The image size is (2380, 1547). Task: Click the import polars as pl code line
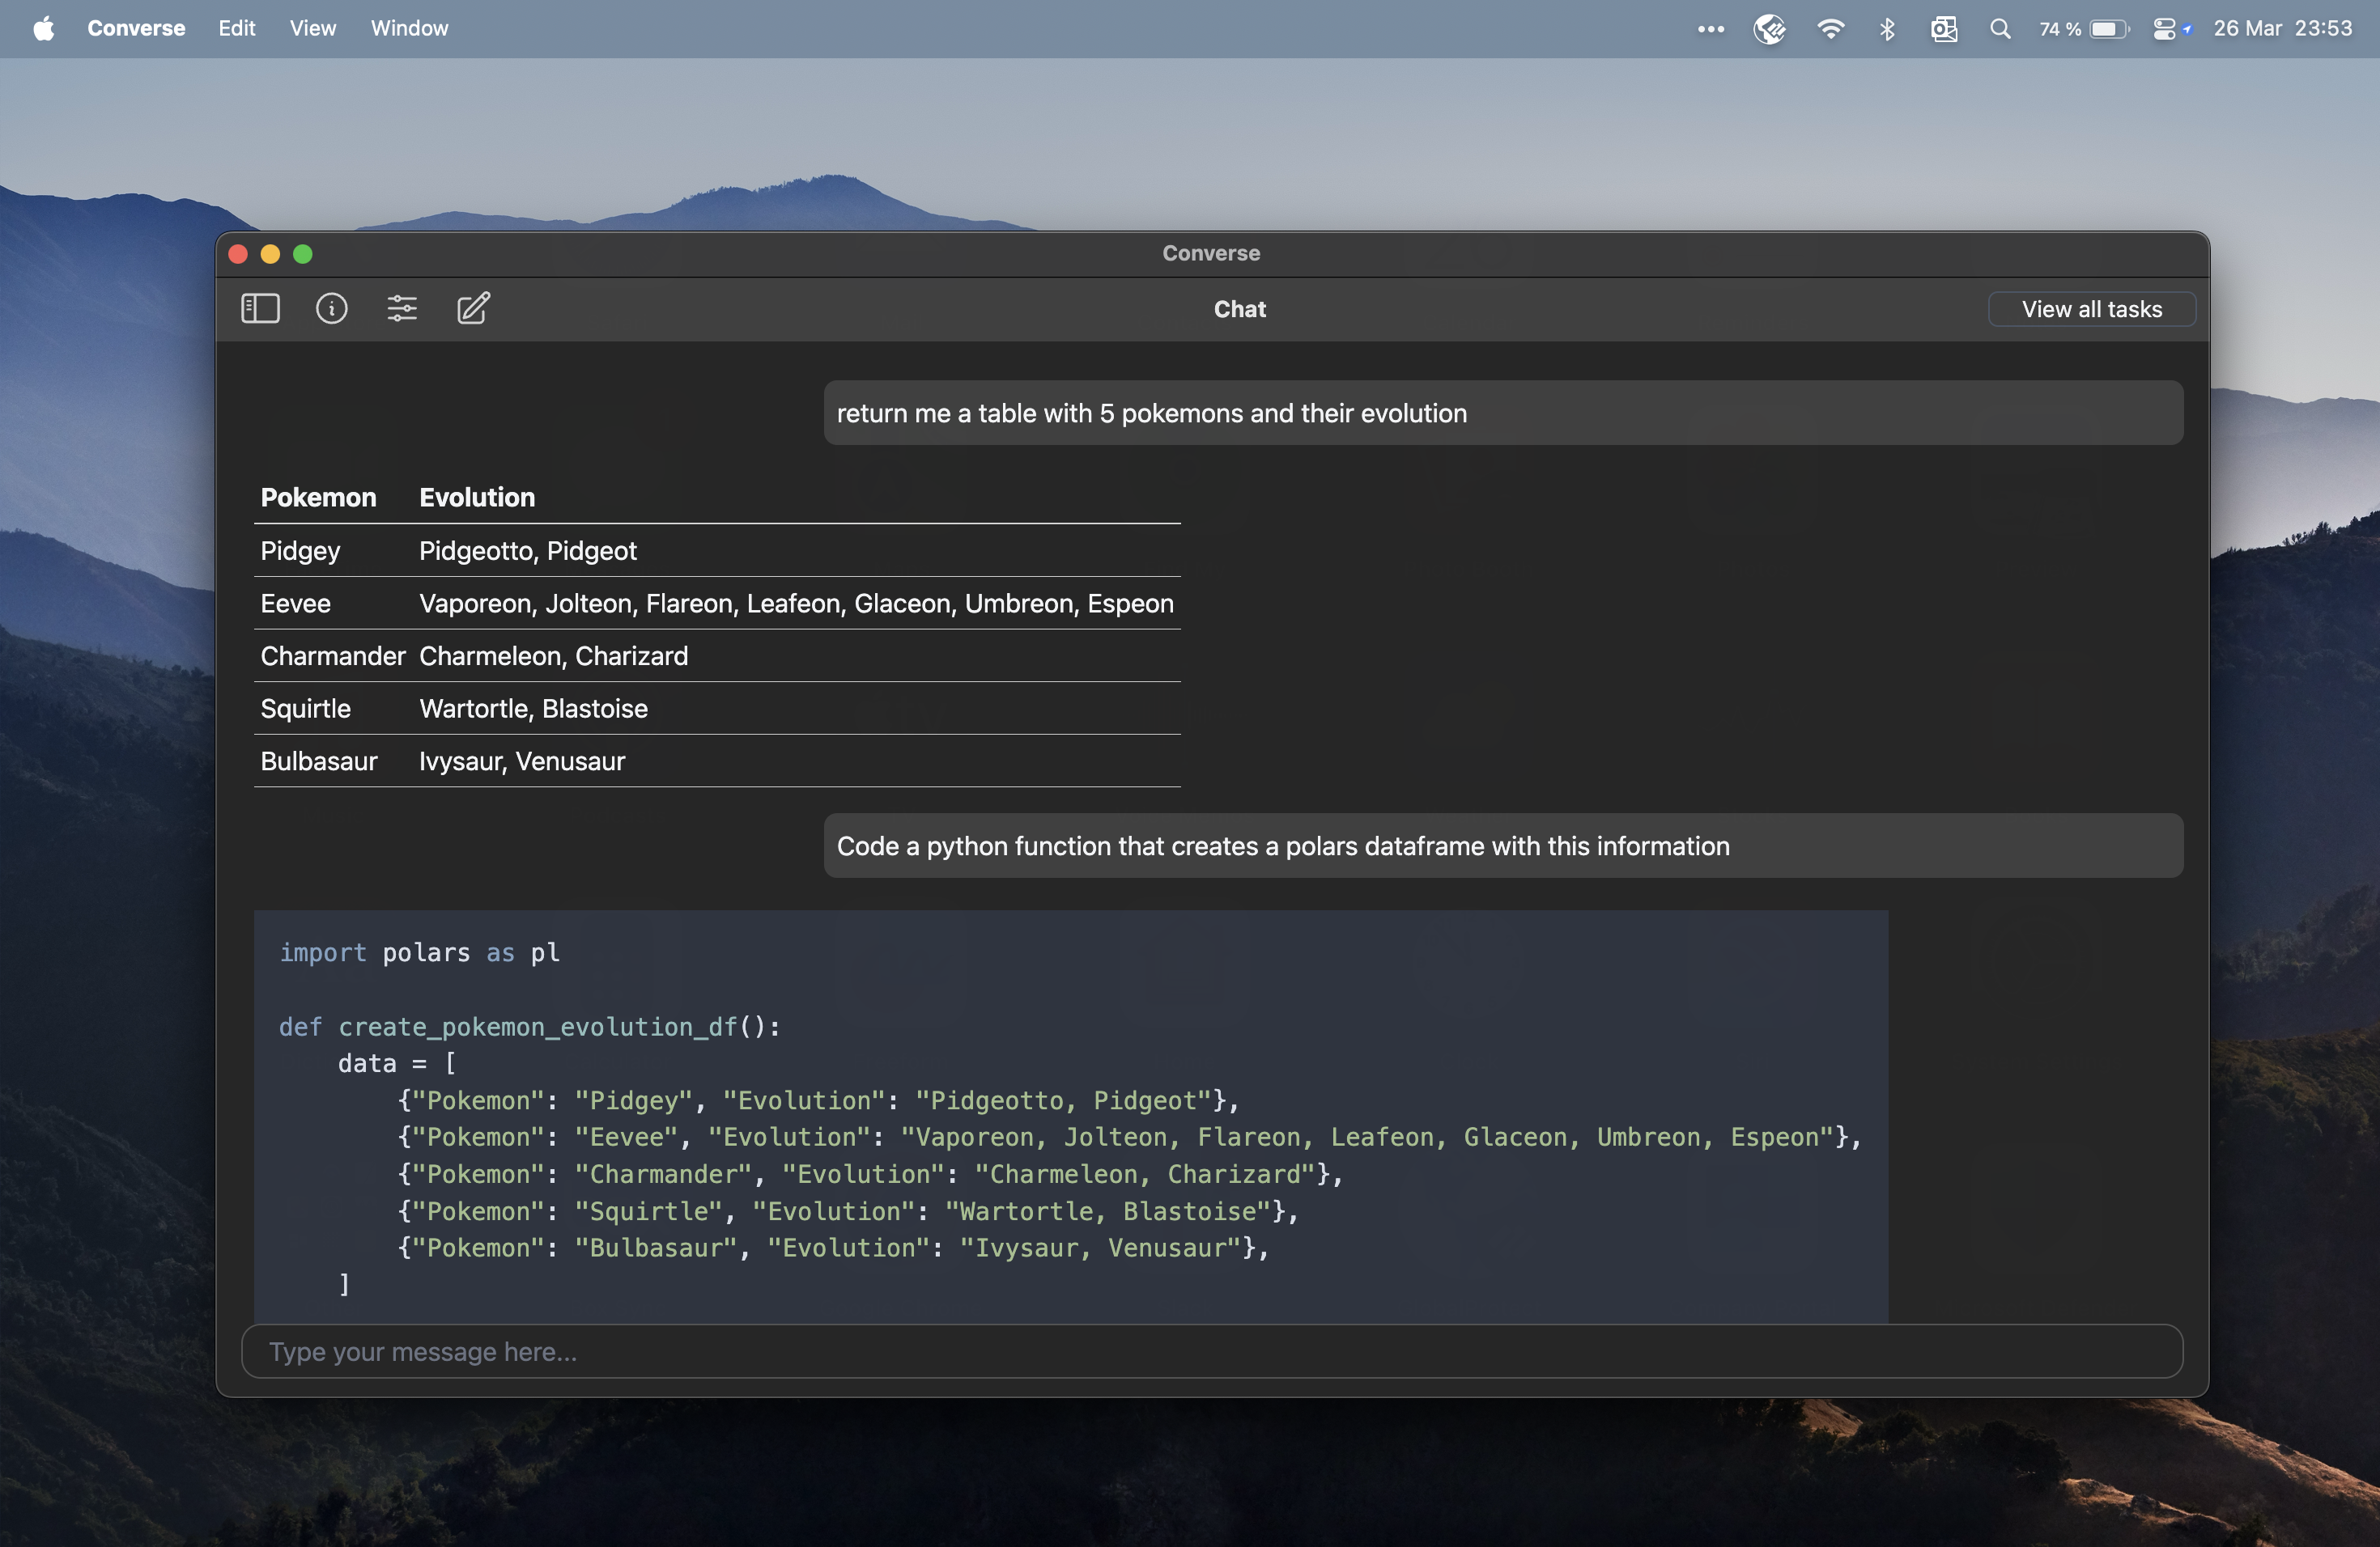tap(419, 952)
